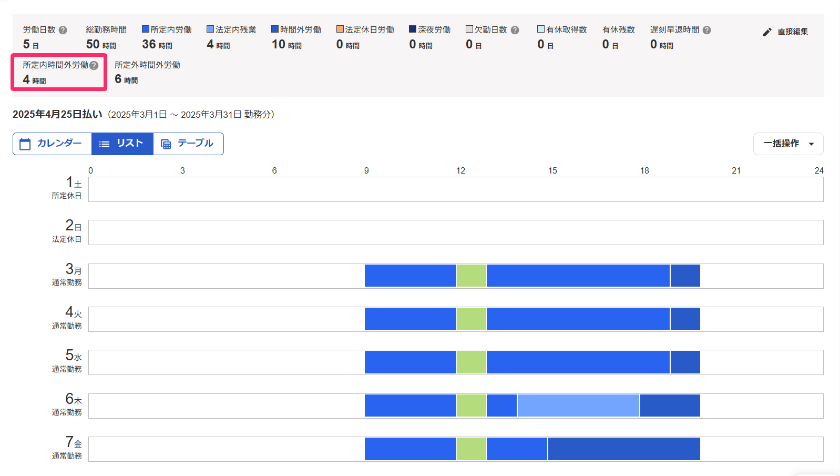Select the リスト view tab

[x=122, y=144]
